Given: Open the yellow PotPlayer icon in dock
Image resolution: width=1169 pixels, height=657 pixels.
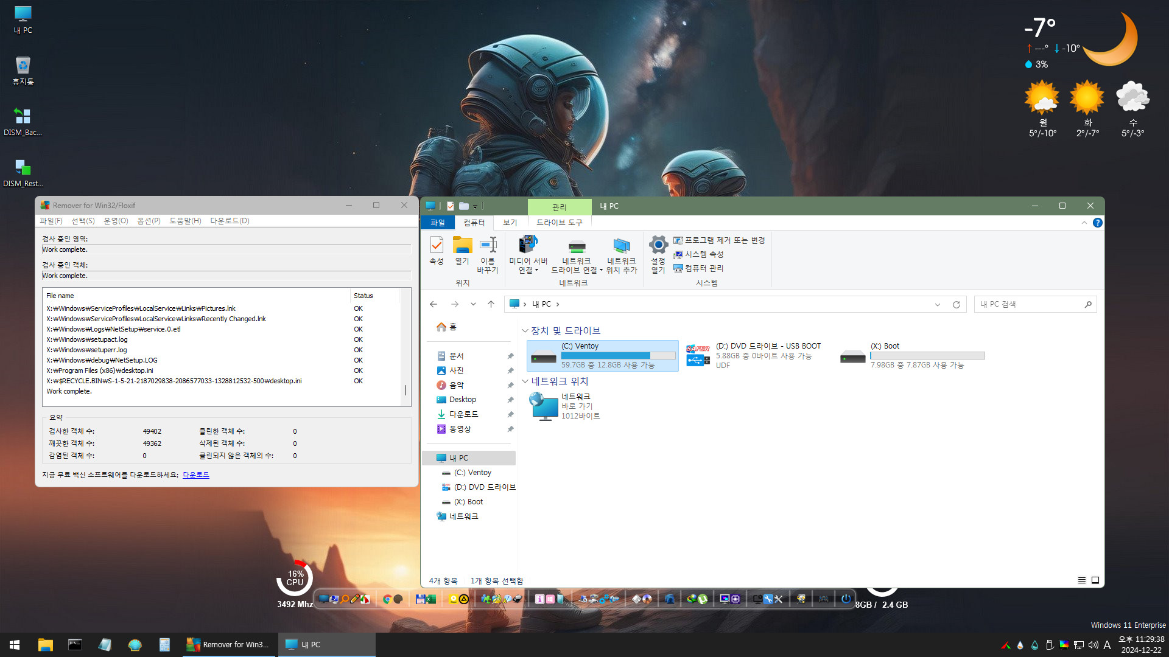Looking at the screenshot, I should (x=453, y=599).
